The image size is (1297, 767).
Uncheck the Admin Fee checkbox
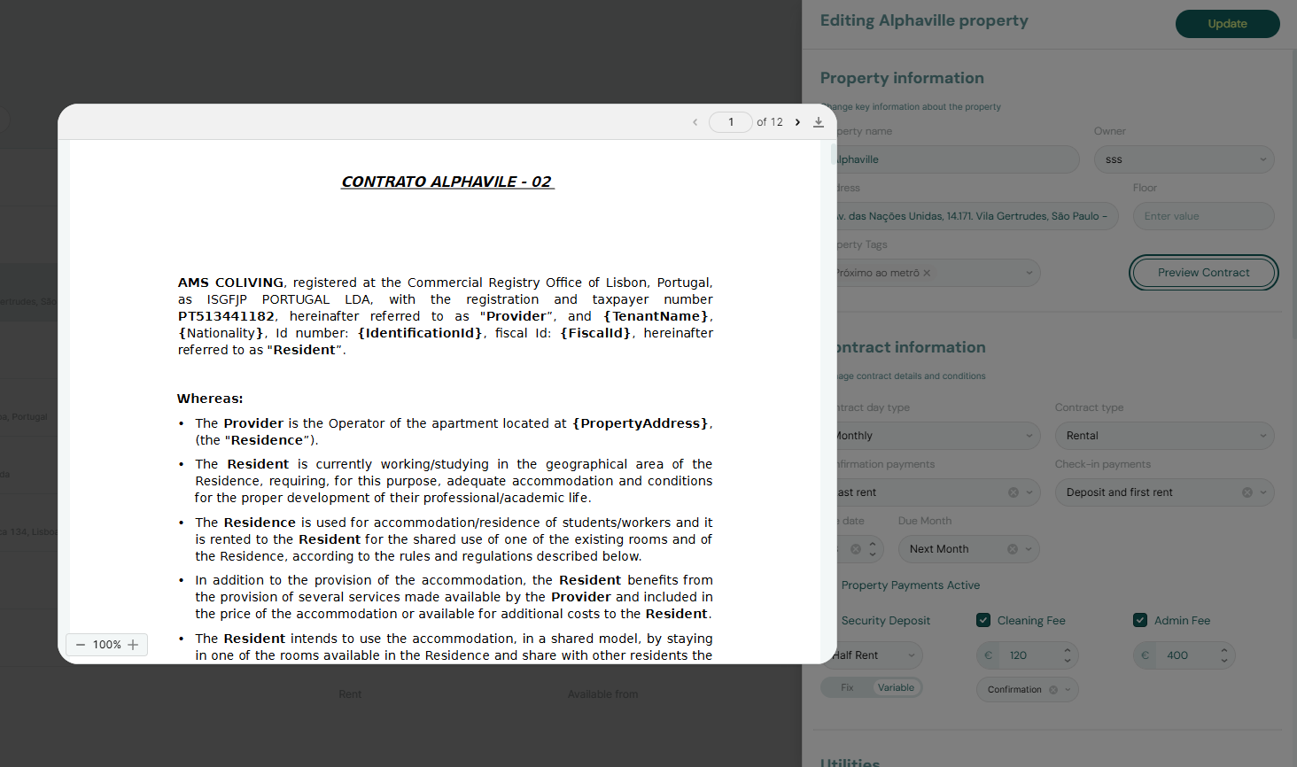[1140, 620]
